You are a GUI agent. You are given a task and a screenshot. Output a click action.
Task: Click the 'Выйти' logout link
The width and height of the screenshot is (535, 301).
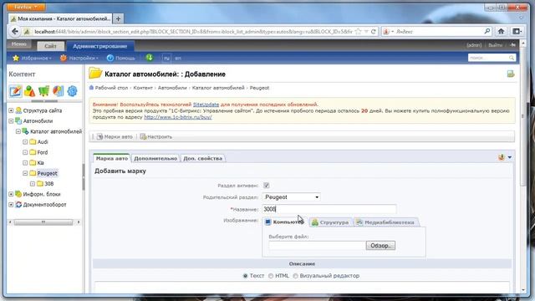tap(495, 45)
